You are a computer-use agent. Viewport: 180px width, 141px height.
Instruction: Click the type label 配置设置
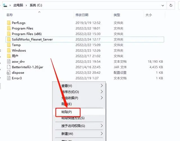pos(120,73)
